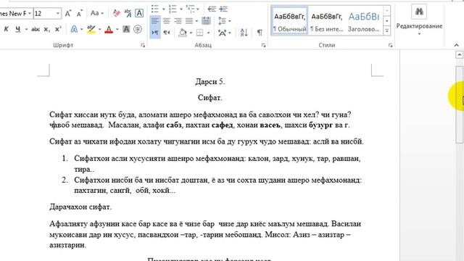Decrease paragraph indent

click(x=212, y=9)
